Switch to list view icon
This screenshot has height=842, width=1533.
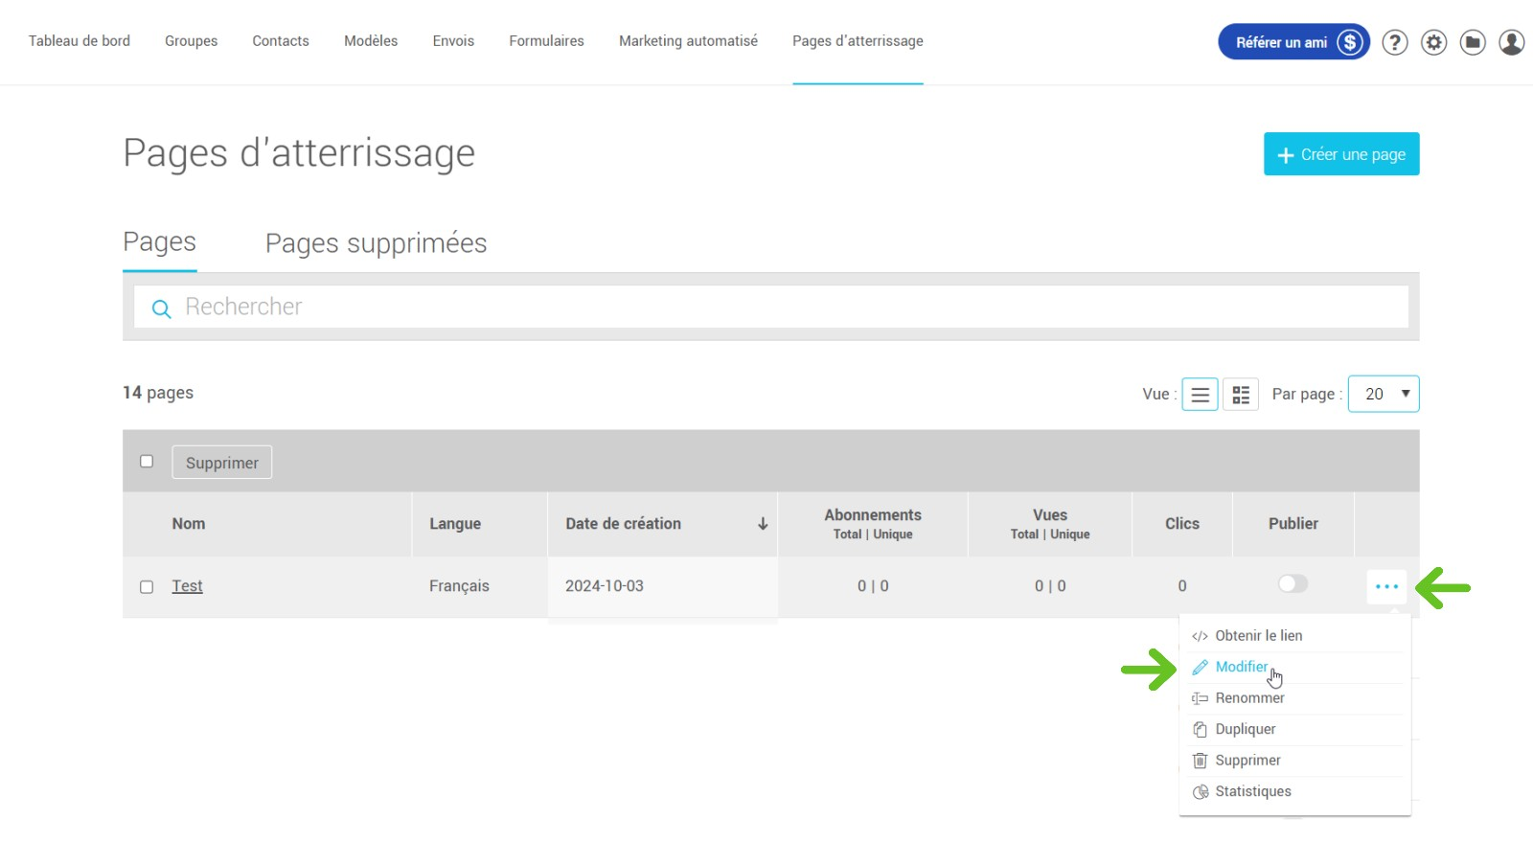coord(1200,394)
